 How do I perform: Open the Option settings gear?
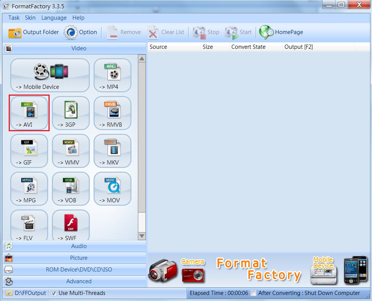(81, 32)
